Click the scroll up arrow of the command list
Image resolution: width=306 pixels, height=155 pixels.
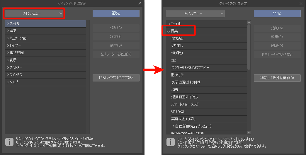[249, 22]
